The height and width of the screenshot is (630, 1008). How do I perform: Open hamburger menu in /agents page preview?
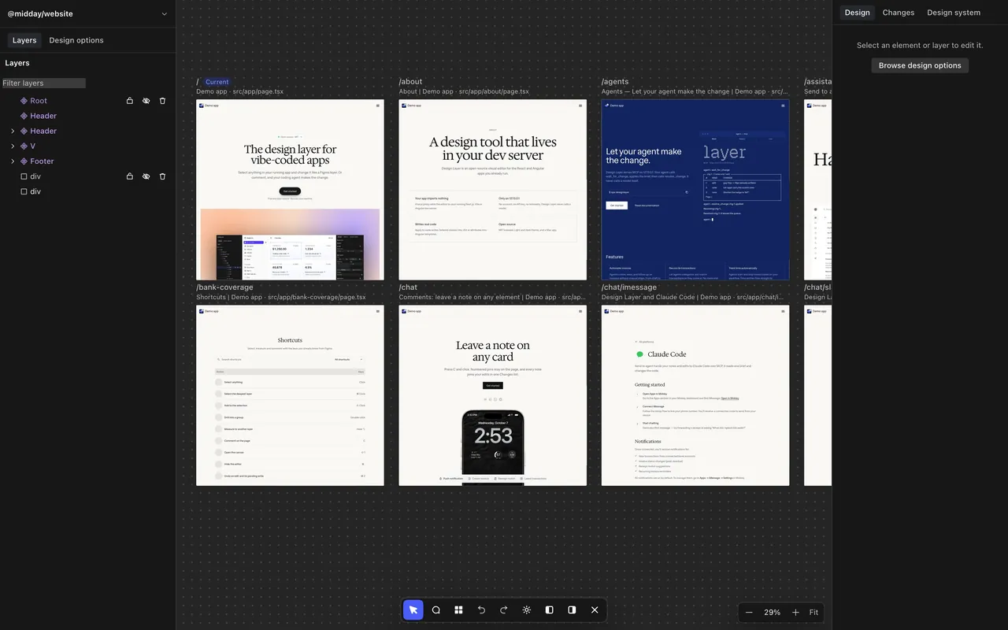click(784, 105)
